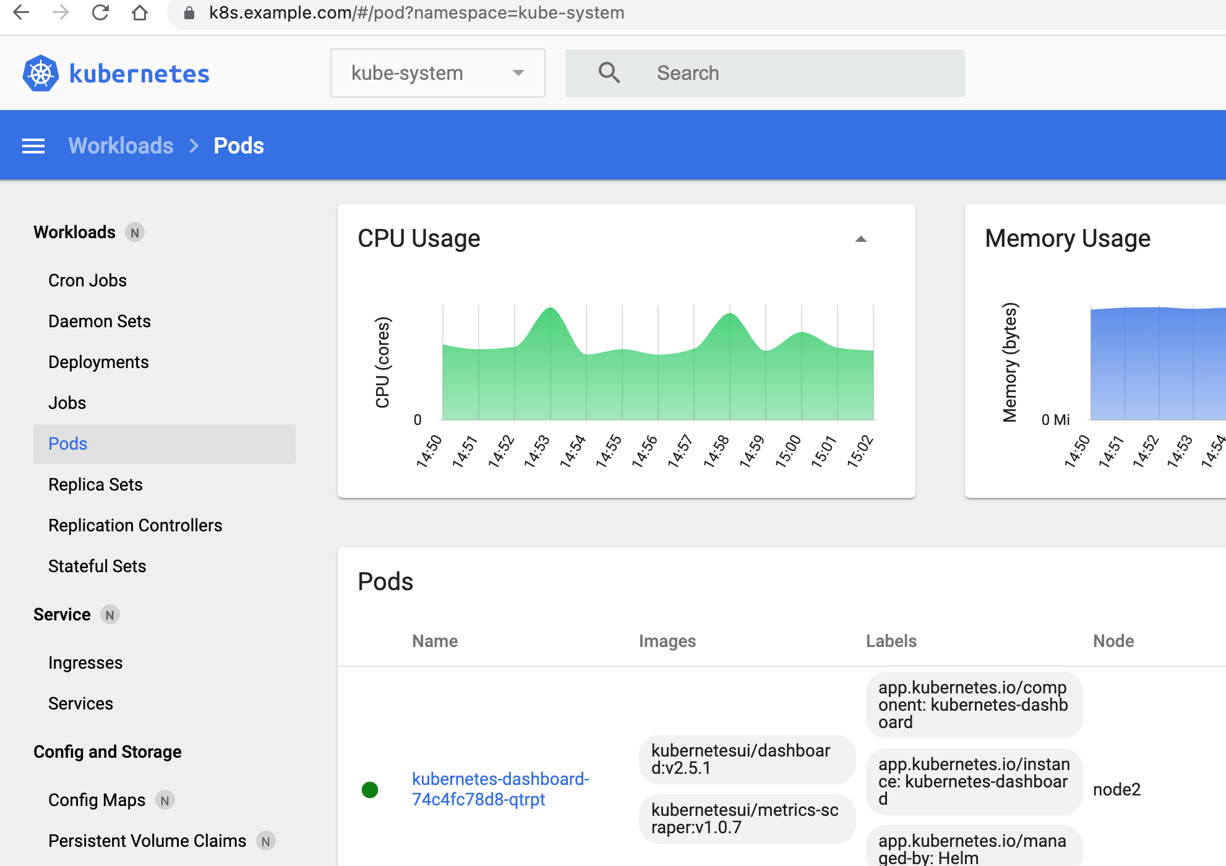
Task: Click the Workloads breadcrumb link
Action: pos(121,146)
